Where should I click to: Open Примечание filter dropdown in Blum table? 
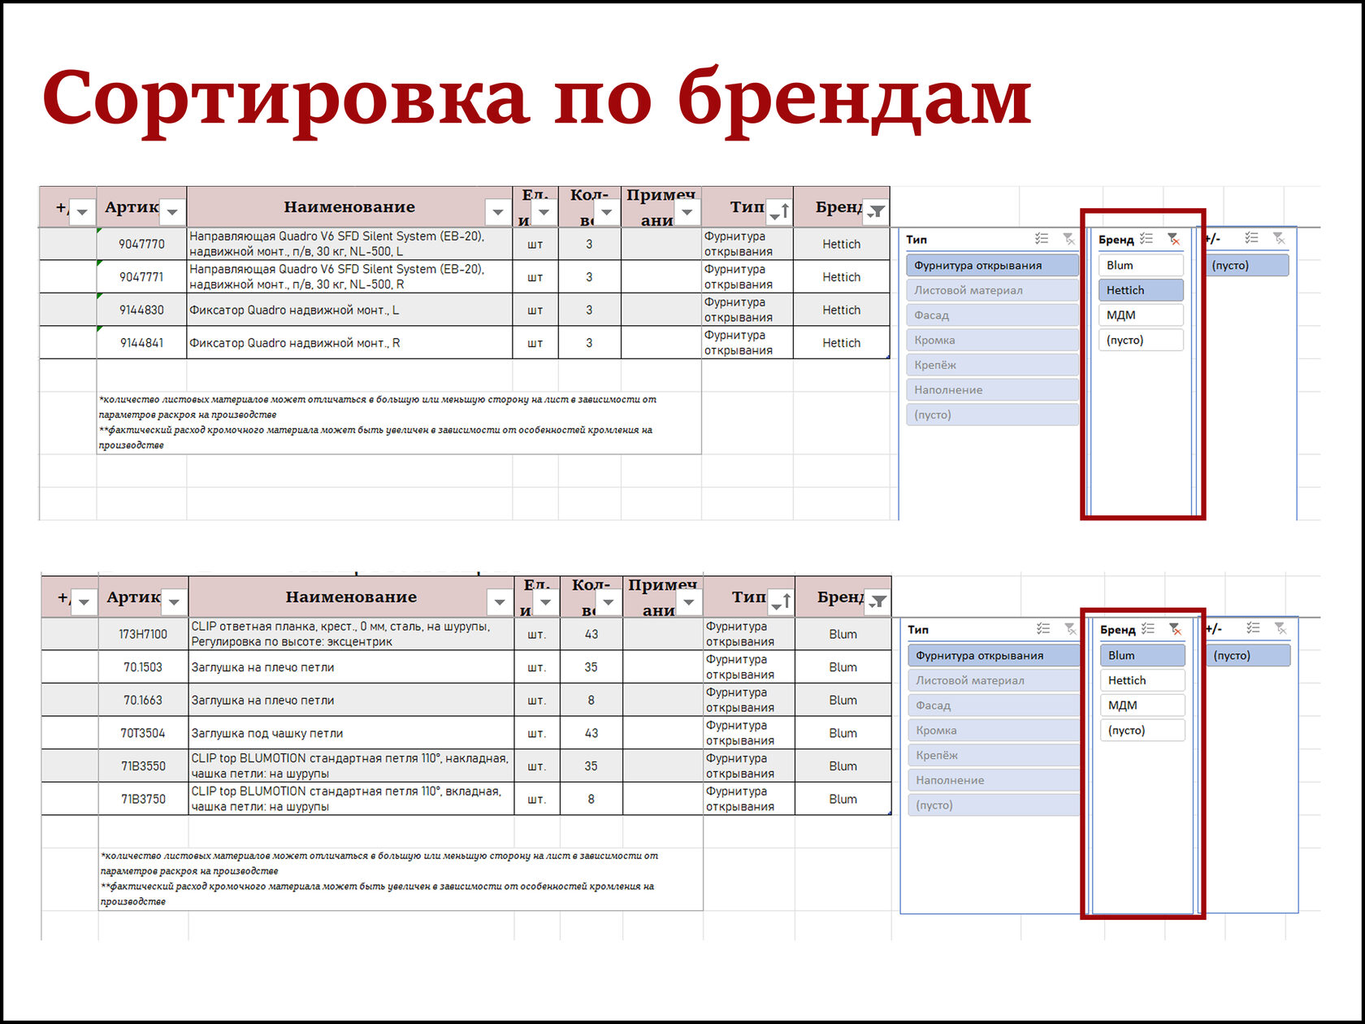[x=688, y=602]
